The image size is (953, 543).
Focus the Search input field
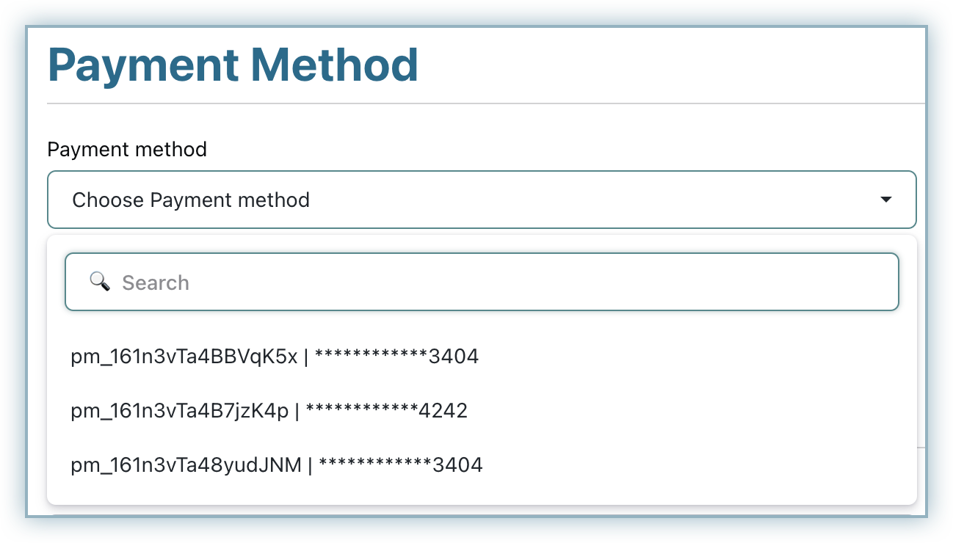(481, 283)
